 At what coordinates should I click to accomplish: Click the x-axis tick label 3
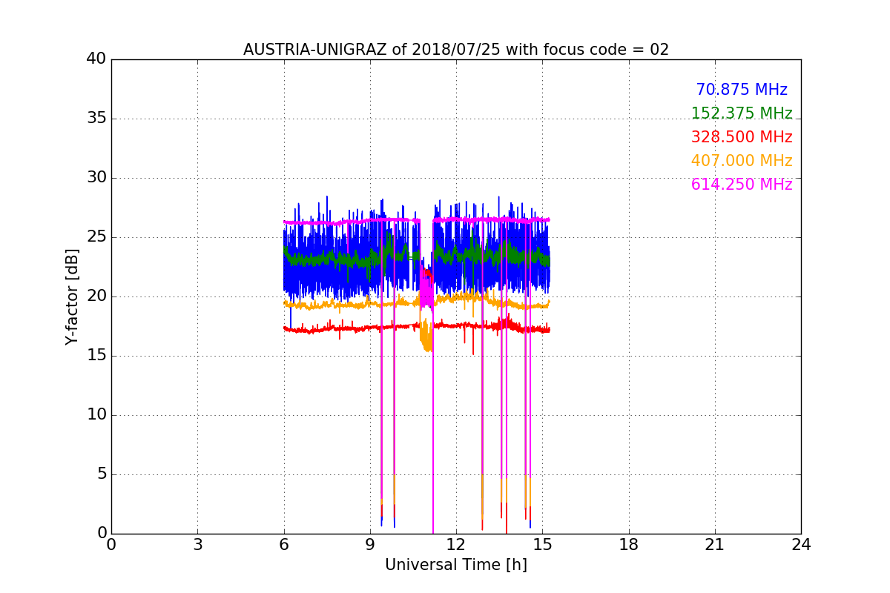click(x=197, y=545)
